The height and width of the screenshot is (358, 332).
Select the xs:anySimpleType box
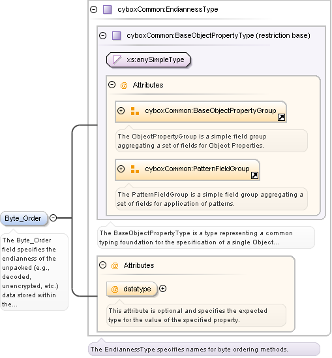148,60
